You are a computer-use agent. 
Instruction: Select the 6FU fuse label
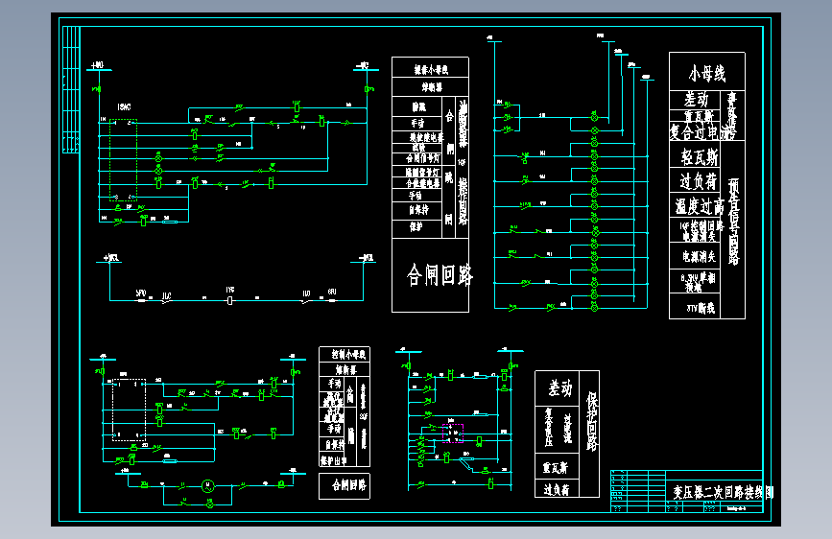(x=332, y=292)
